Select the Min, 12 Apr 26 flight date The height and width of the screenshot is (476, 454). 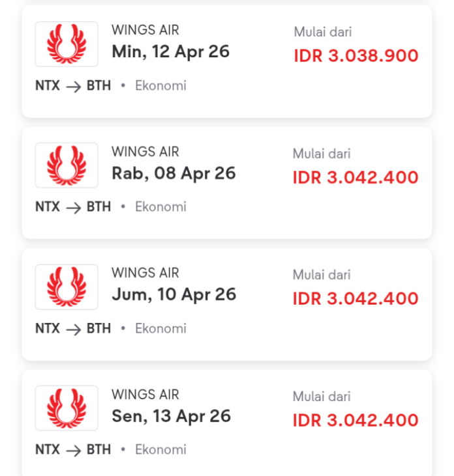click(x=170, y=51)
